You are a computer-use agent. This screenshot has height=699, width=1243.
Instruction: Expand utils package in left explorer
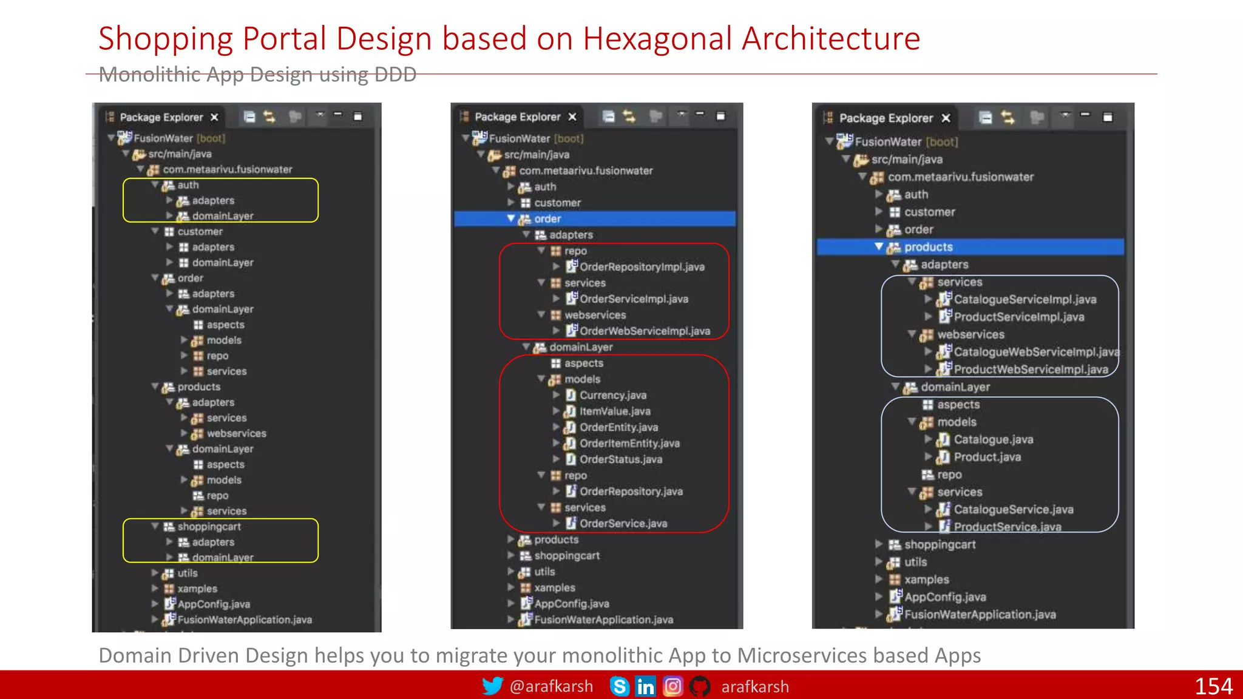pyautogui.click(x=155, y=573)
